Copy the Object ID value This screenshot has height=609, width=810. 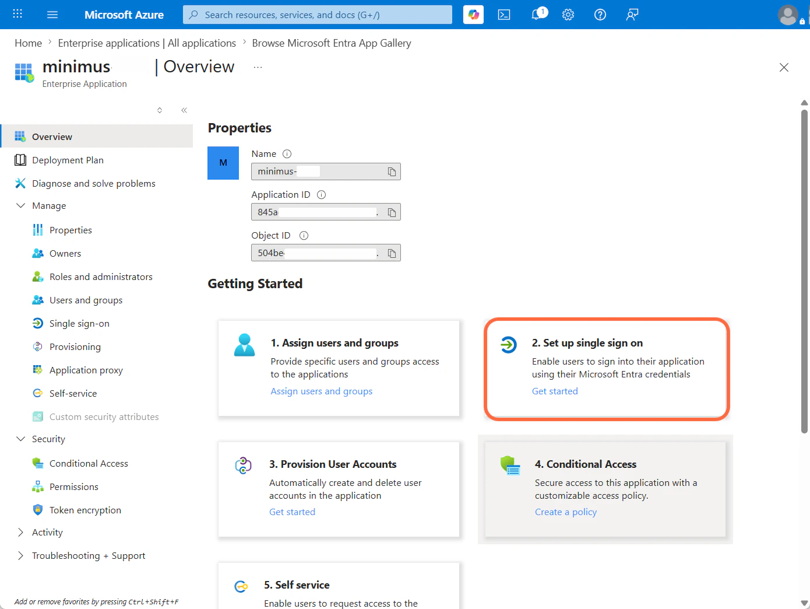(392, 253)
